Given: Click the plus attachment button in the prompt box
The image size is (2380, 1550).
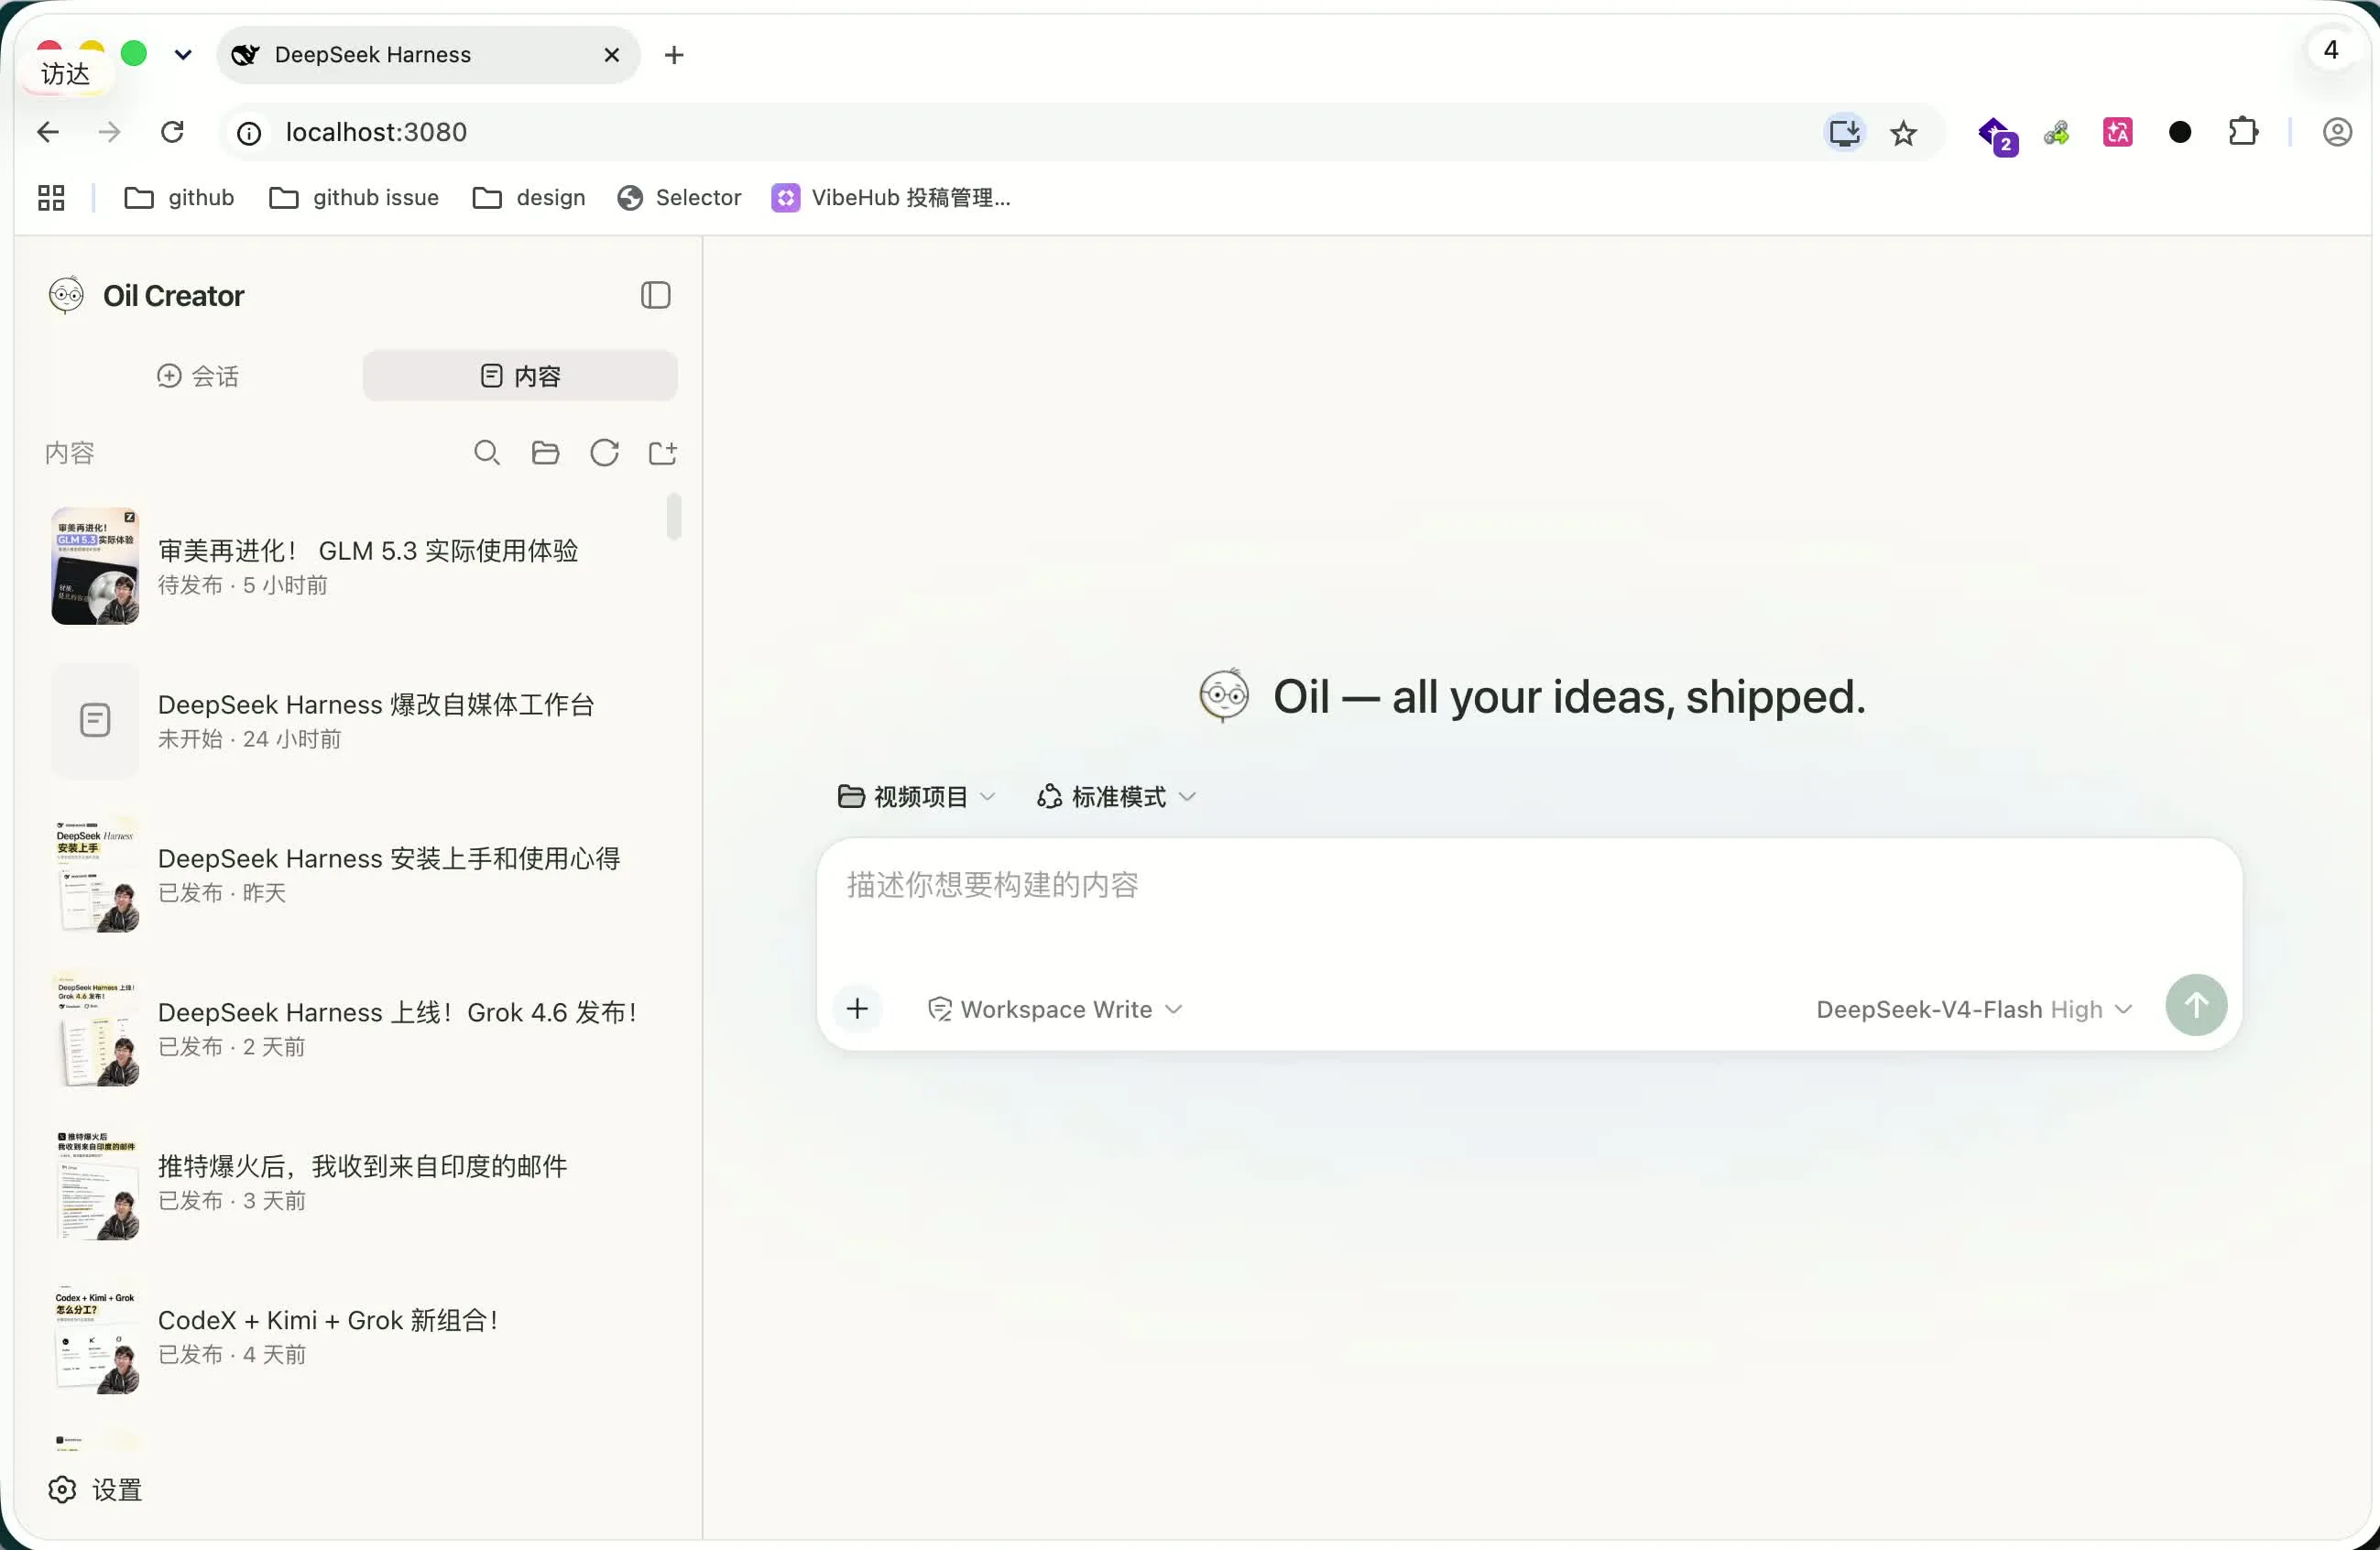Looking at the screenshot, I should click(857, 1008).
